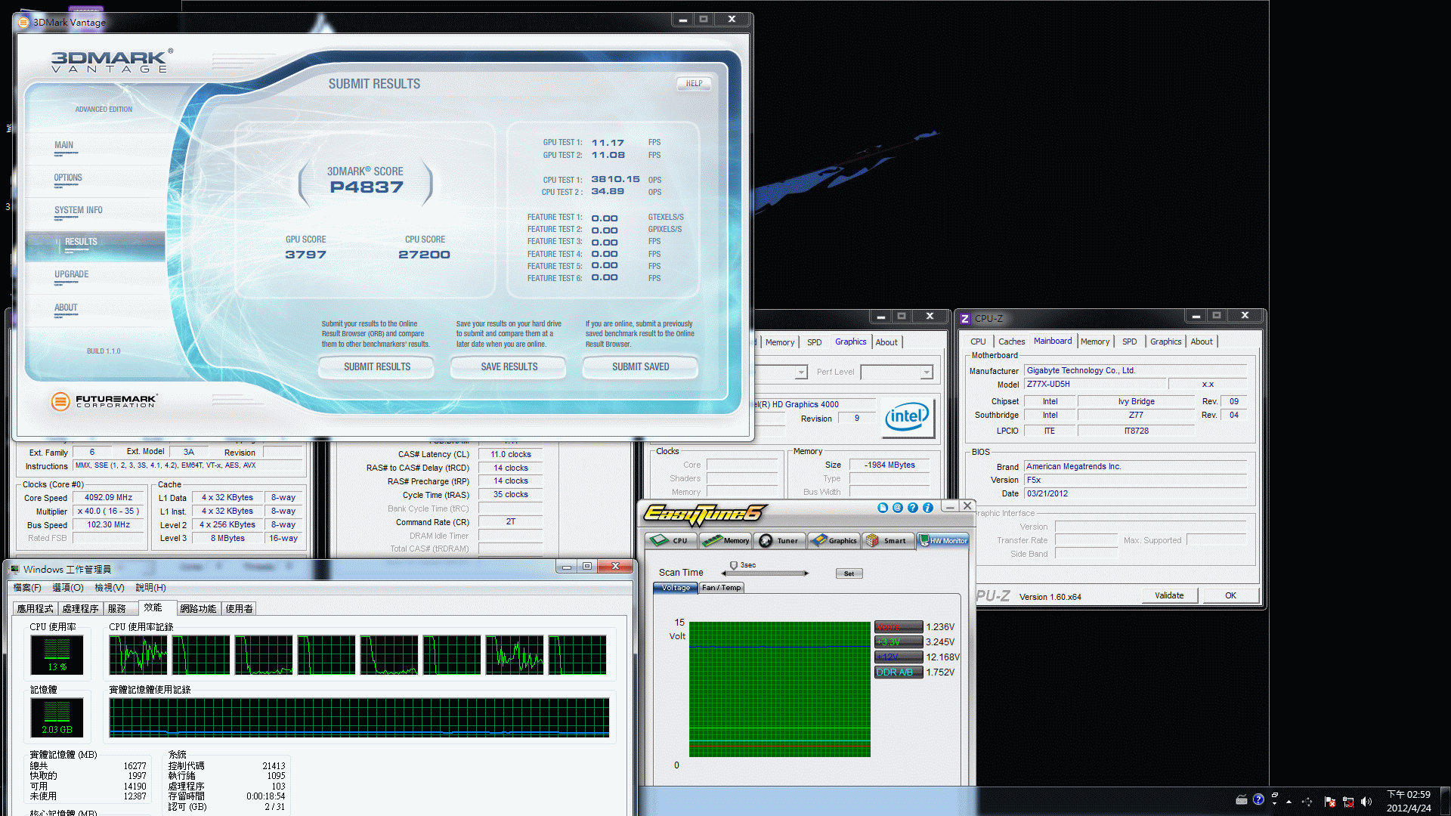Screen dimensions: 1451x816
Task: Open ABOUT in the 3DMark sidebar
Action: [66, 308]
